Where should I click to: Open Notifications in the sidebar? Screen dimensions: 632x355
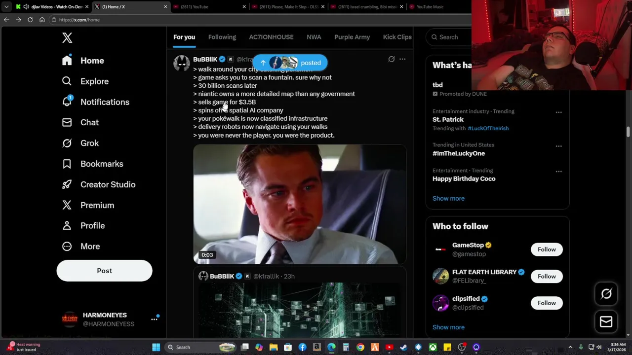coord(95,102)
